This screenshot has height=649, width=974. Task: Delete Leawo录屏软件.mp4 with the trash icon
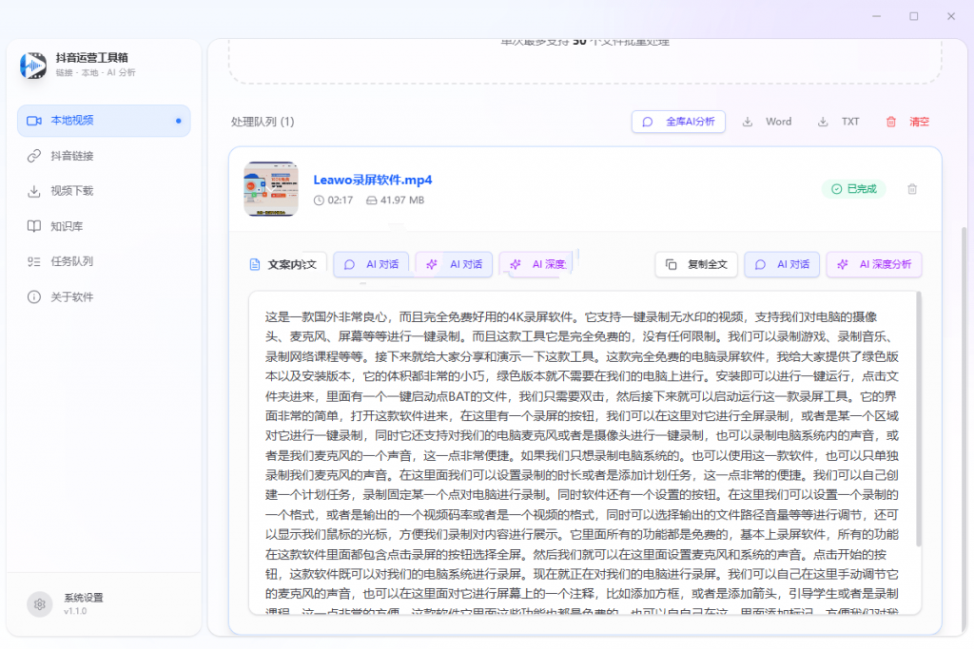click(912, 189)
